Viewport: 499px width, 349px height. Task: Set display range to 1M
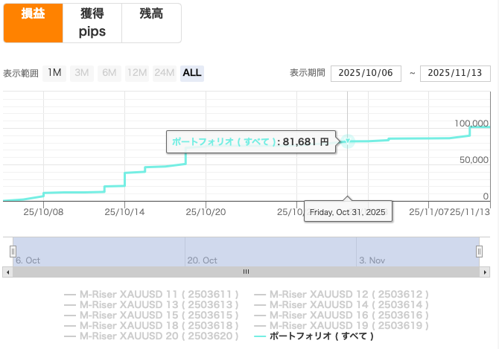[x=54, y=73]
